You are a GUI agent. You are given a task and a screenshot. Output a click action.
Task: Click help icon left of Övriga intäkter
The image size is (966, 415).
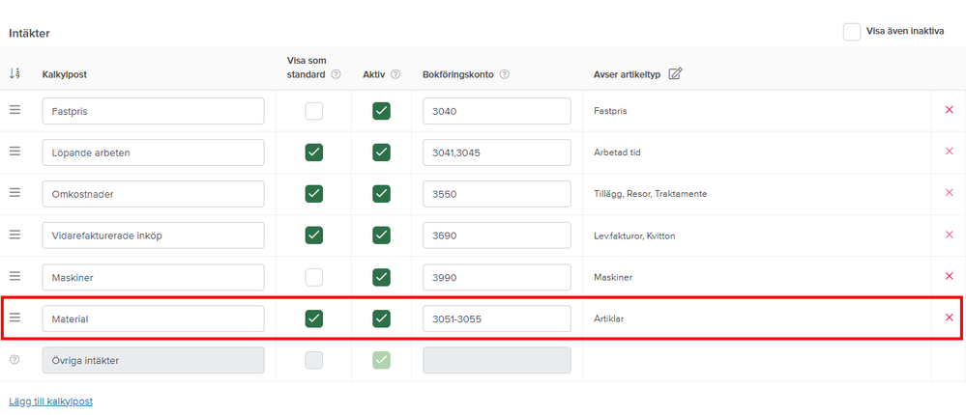coord(15,360)
